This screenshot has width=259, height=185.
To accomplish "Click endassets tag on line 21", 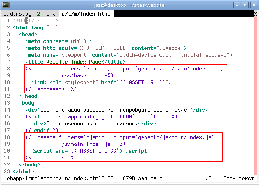I will click(51, 158).
